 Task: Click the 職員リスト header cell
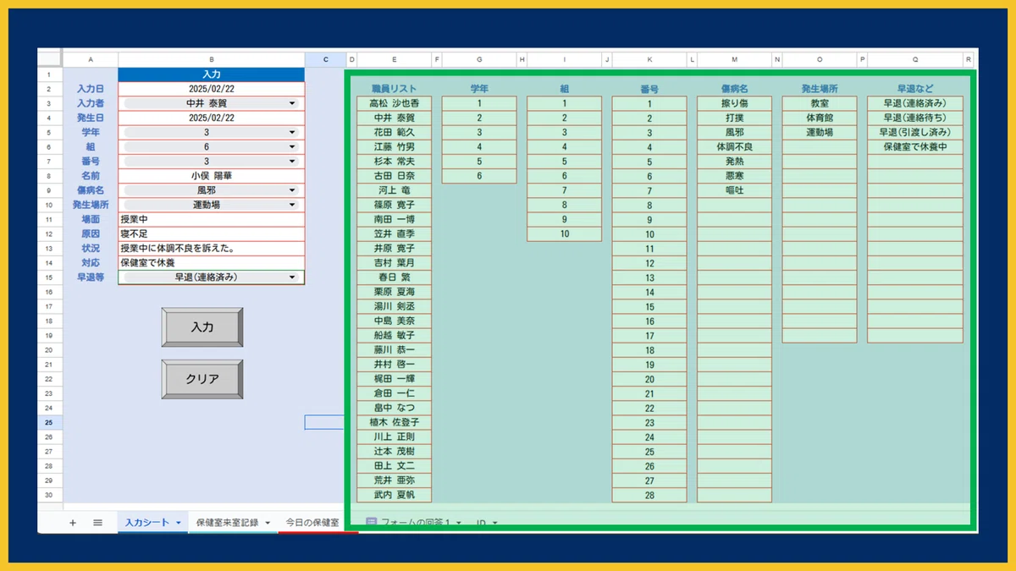(395, 89)
